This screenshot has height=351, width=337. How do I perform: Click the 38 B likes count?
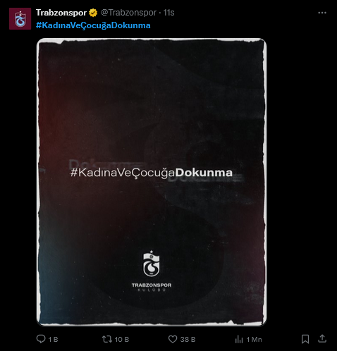click(188, 340)
